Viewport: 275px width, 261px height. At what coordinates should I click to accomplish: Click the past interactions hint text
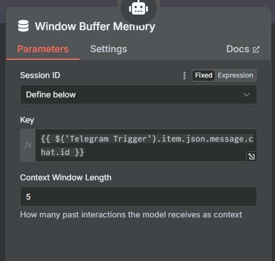click(131, 215)
